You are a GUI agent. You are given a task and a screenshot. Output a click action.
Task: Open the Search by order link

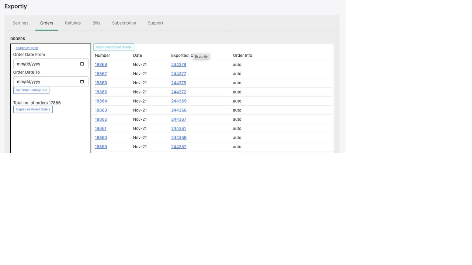pos(27,48)
